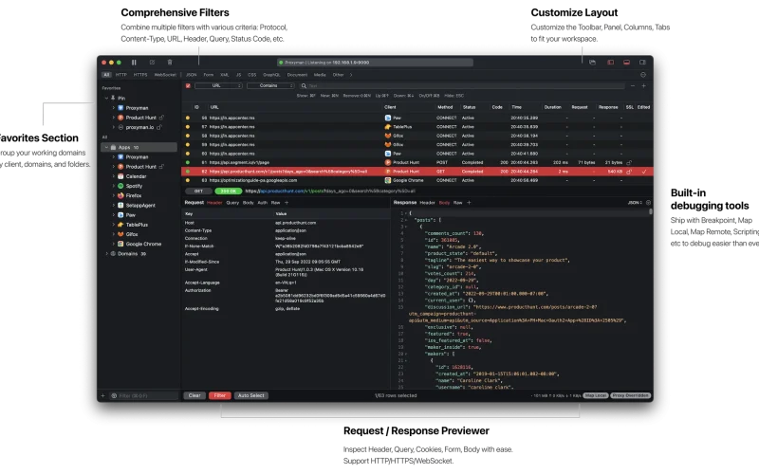This screenshot has width=759, height=474.
Task: Click the Calendar app icon in sidebar
Action: 120,176
